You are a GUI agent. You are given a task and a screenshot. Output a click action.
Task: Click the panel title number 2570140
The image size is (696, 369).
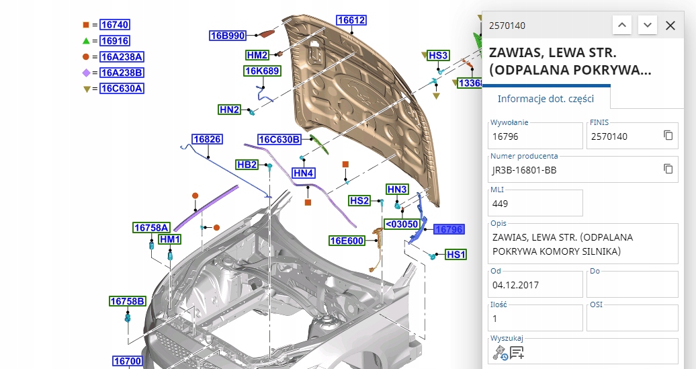pyautogui.click(x=507, y=26)
